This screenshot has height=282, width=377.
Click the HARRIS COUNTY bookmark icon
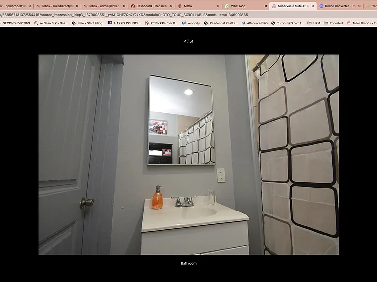point(110,23)
